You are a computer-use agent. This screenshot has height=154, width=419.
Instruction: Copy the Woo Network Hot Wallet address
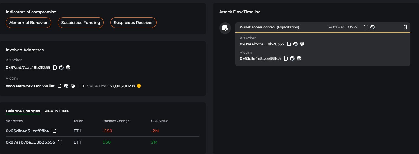click(59, 86)
